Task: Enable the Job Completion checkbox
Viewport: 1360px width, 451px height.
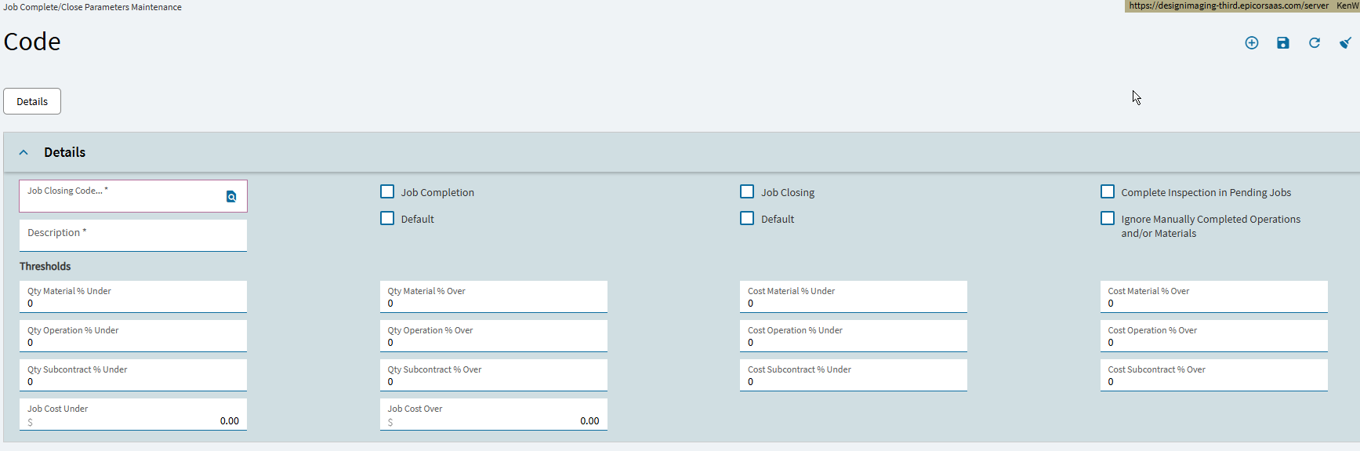Action: click(x=387, y=191)
